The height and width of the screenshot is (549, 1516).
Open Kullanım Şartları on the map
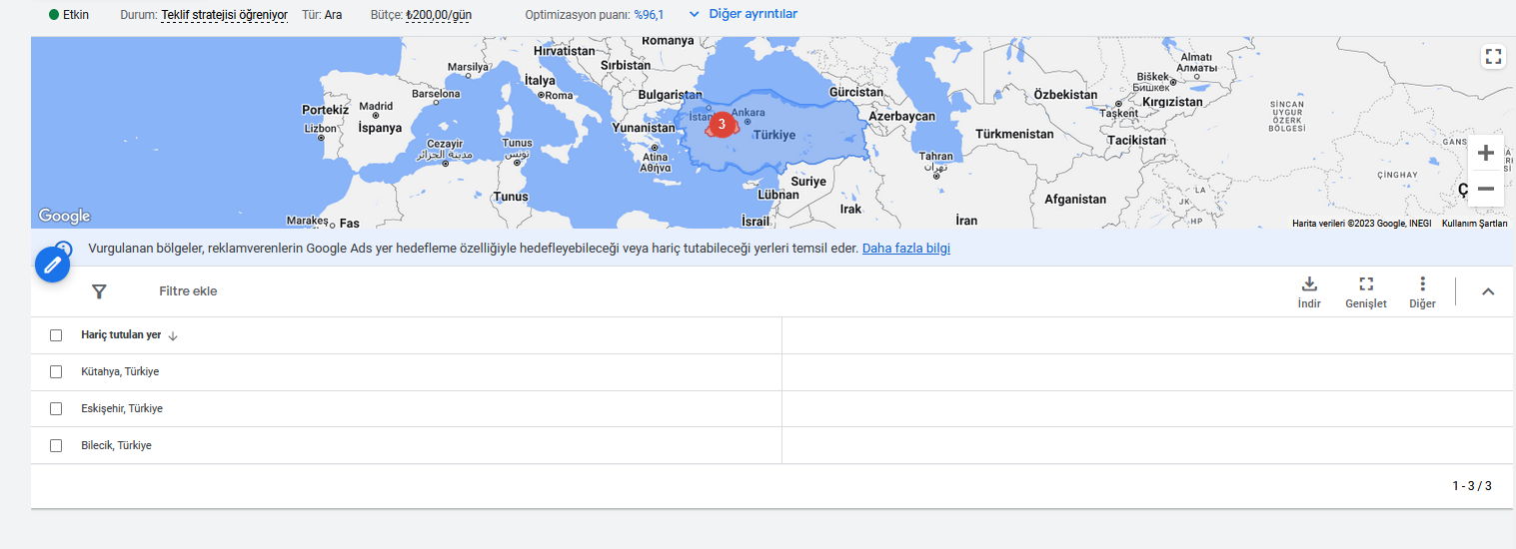click(1474, 224)
